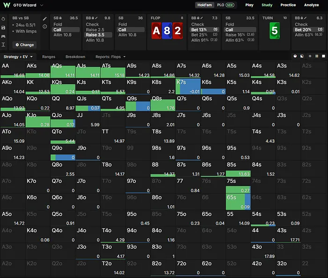
Task: Select the K7s hand cell
Action: point(188,86)
